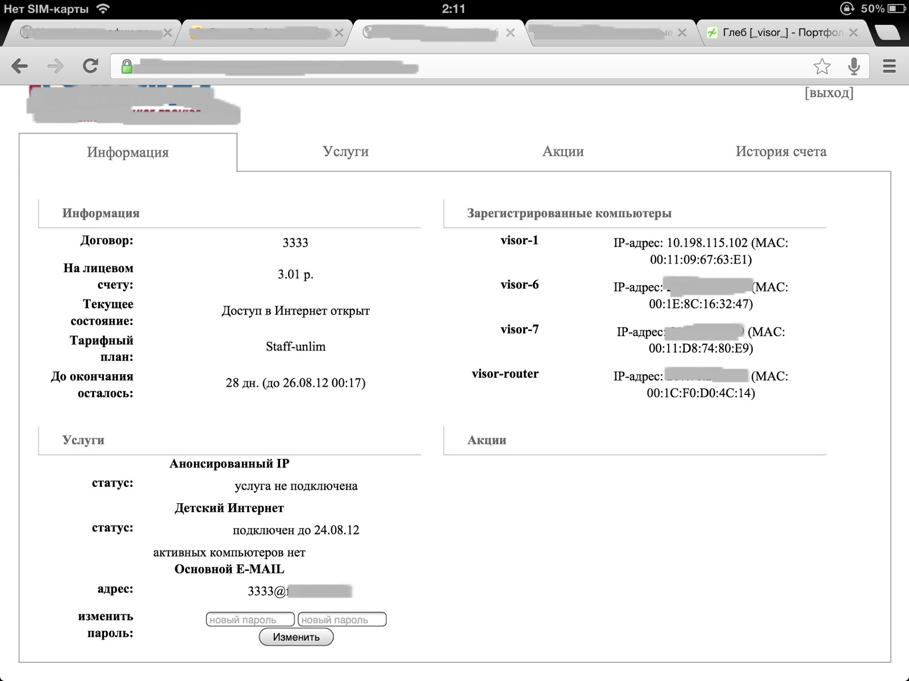Switch to the 'Глеб [_visor_] - Портфол' tab
The width and height of the screenshot is (909, 681).
coord(782,33)
